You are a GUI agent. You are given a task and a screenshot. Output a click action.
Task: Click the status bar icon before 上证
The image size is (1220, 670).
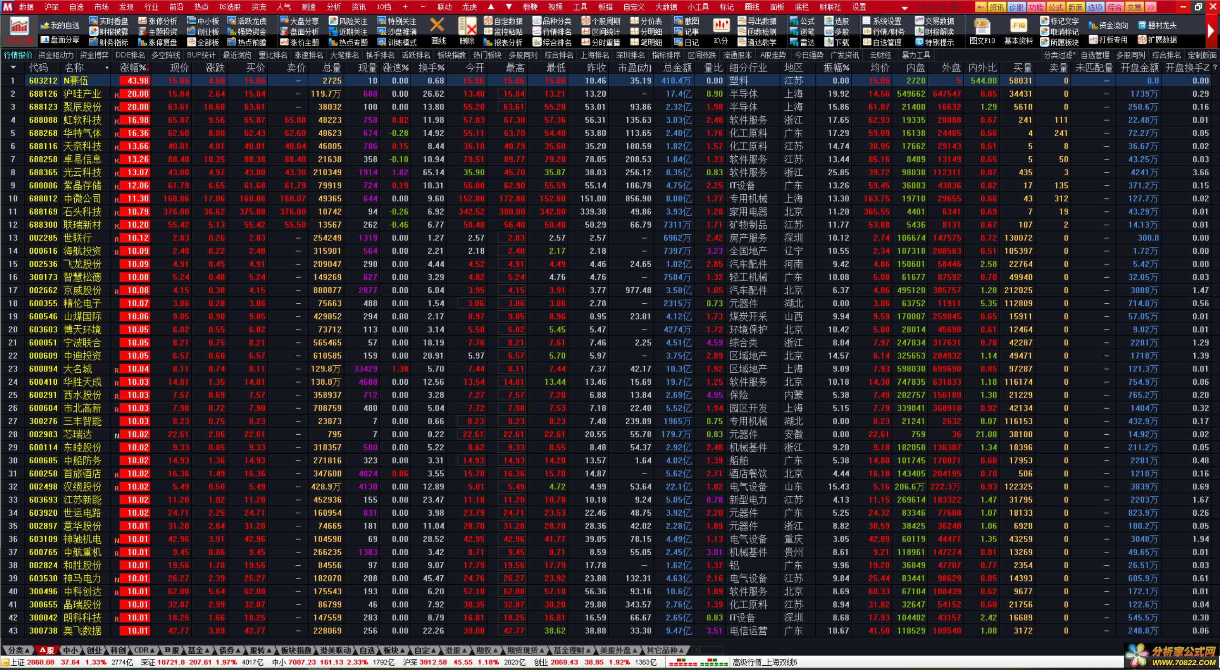click(5, 662)
